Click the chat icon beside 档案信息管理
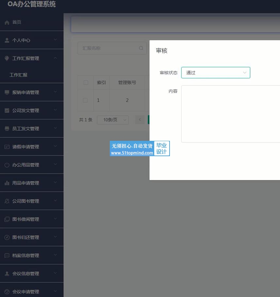Screen dimensions: 280x297 point(7,256)
